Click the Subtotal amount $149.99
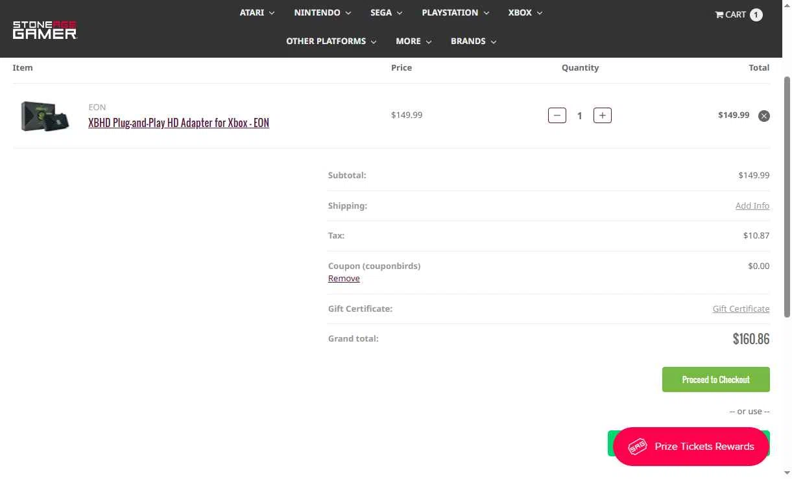The width and height of the screenshot is (792, 479). [754, 175]
